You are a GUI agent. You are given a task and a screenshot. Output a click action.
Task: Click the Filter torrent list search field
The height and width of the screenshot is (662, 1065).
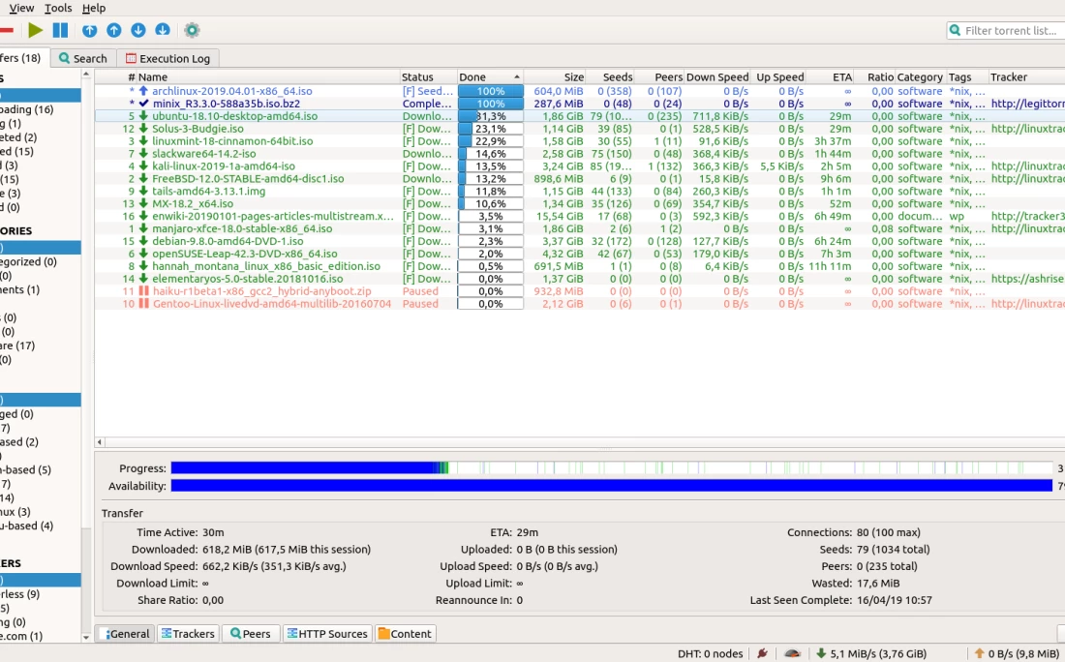point(1007,31)
